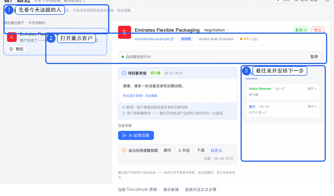
Task: Click the lightbulb suggestion icon in AI notes
Action: pyautogui.click(x=124, y=113)
